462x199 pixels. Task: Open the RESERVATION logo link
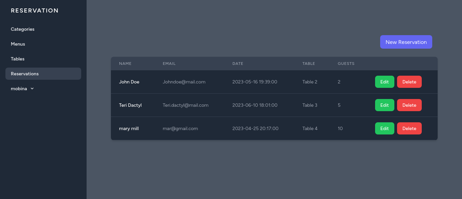(x=35, y=10)
